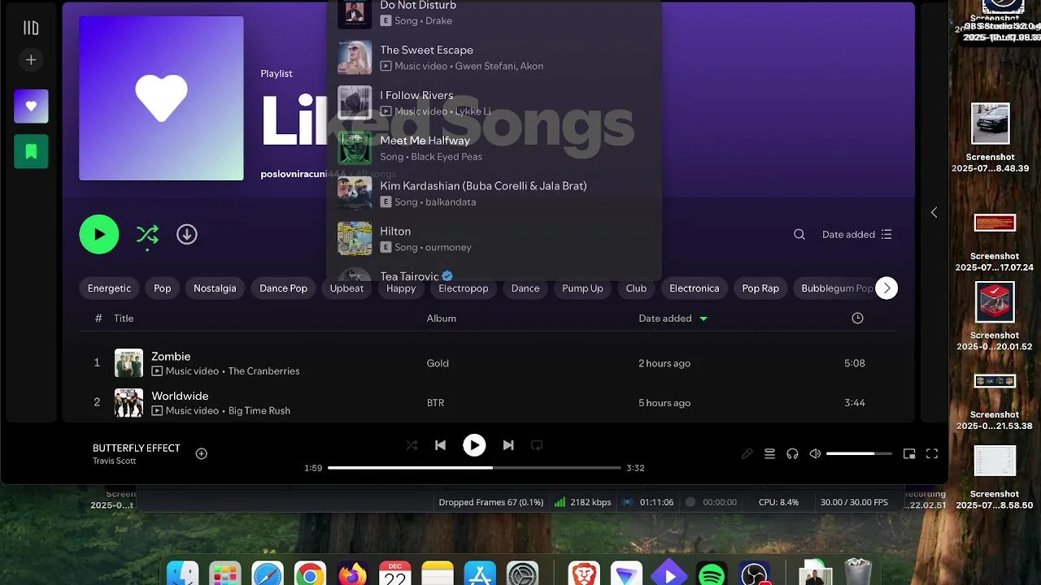Viewport: 1041px width, 585px height.
Task: Open Liked Songs heart tile in sidebar
Action: [x=31, y=106]
